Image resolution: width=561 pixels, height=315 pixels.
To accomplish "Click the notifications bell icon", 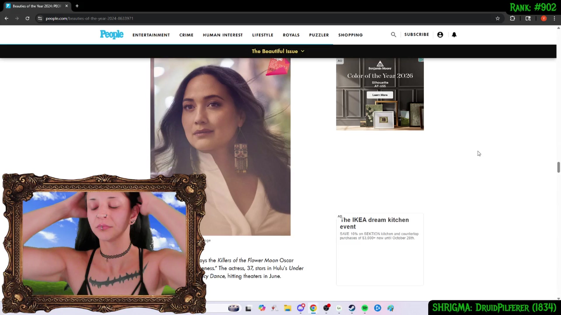I will [x=454, y=35].
